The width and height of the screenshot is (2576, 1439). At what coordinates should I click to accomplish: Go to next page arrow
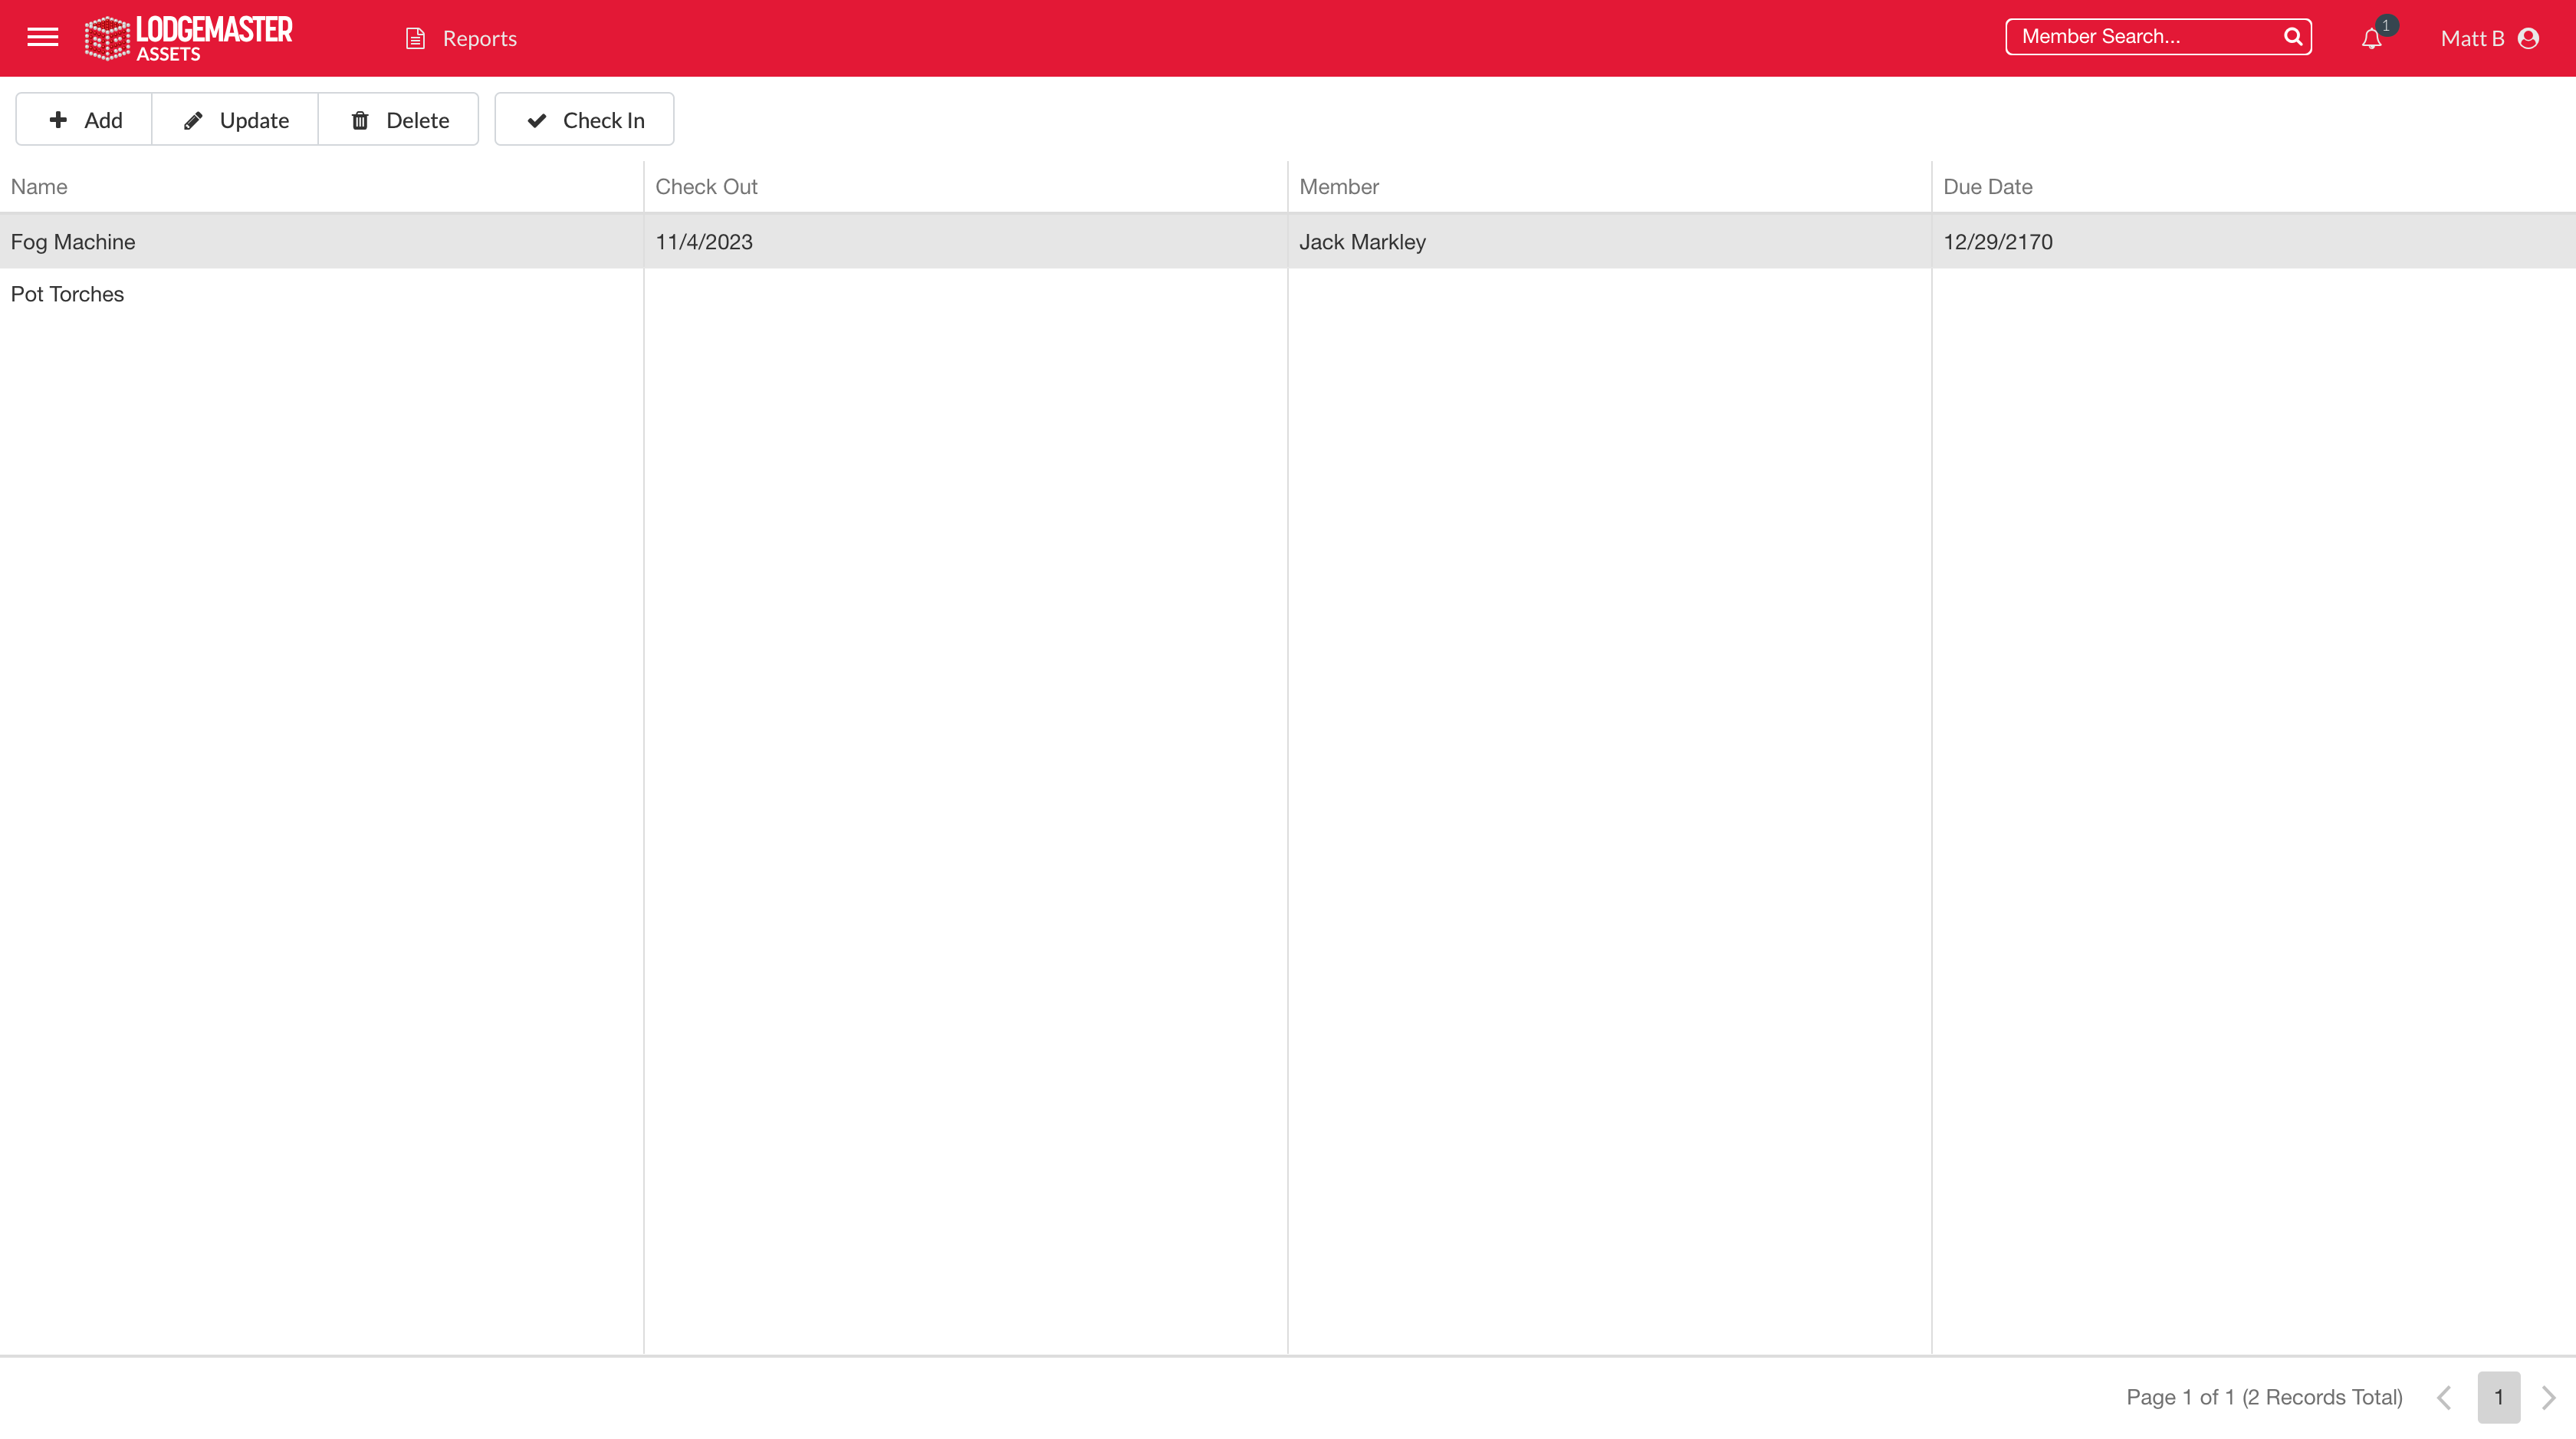tap(2548, 1397)
